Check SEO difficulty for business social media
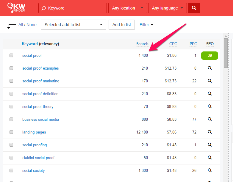The height and width of the screenshot is (182, 233). [x=210, y=119]
